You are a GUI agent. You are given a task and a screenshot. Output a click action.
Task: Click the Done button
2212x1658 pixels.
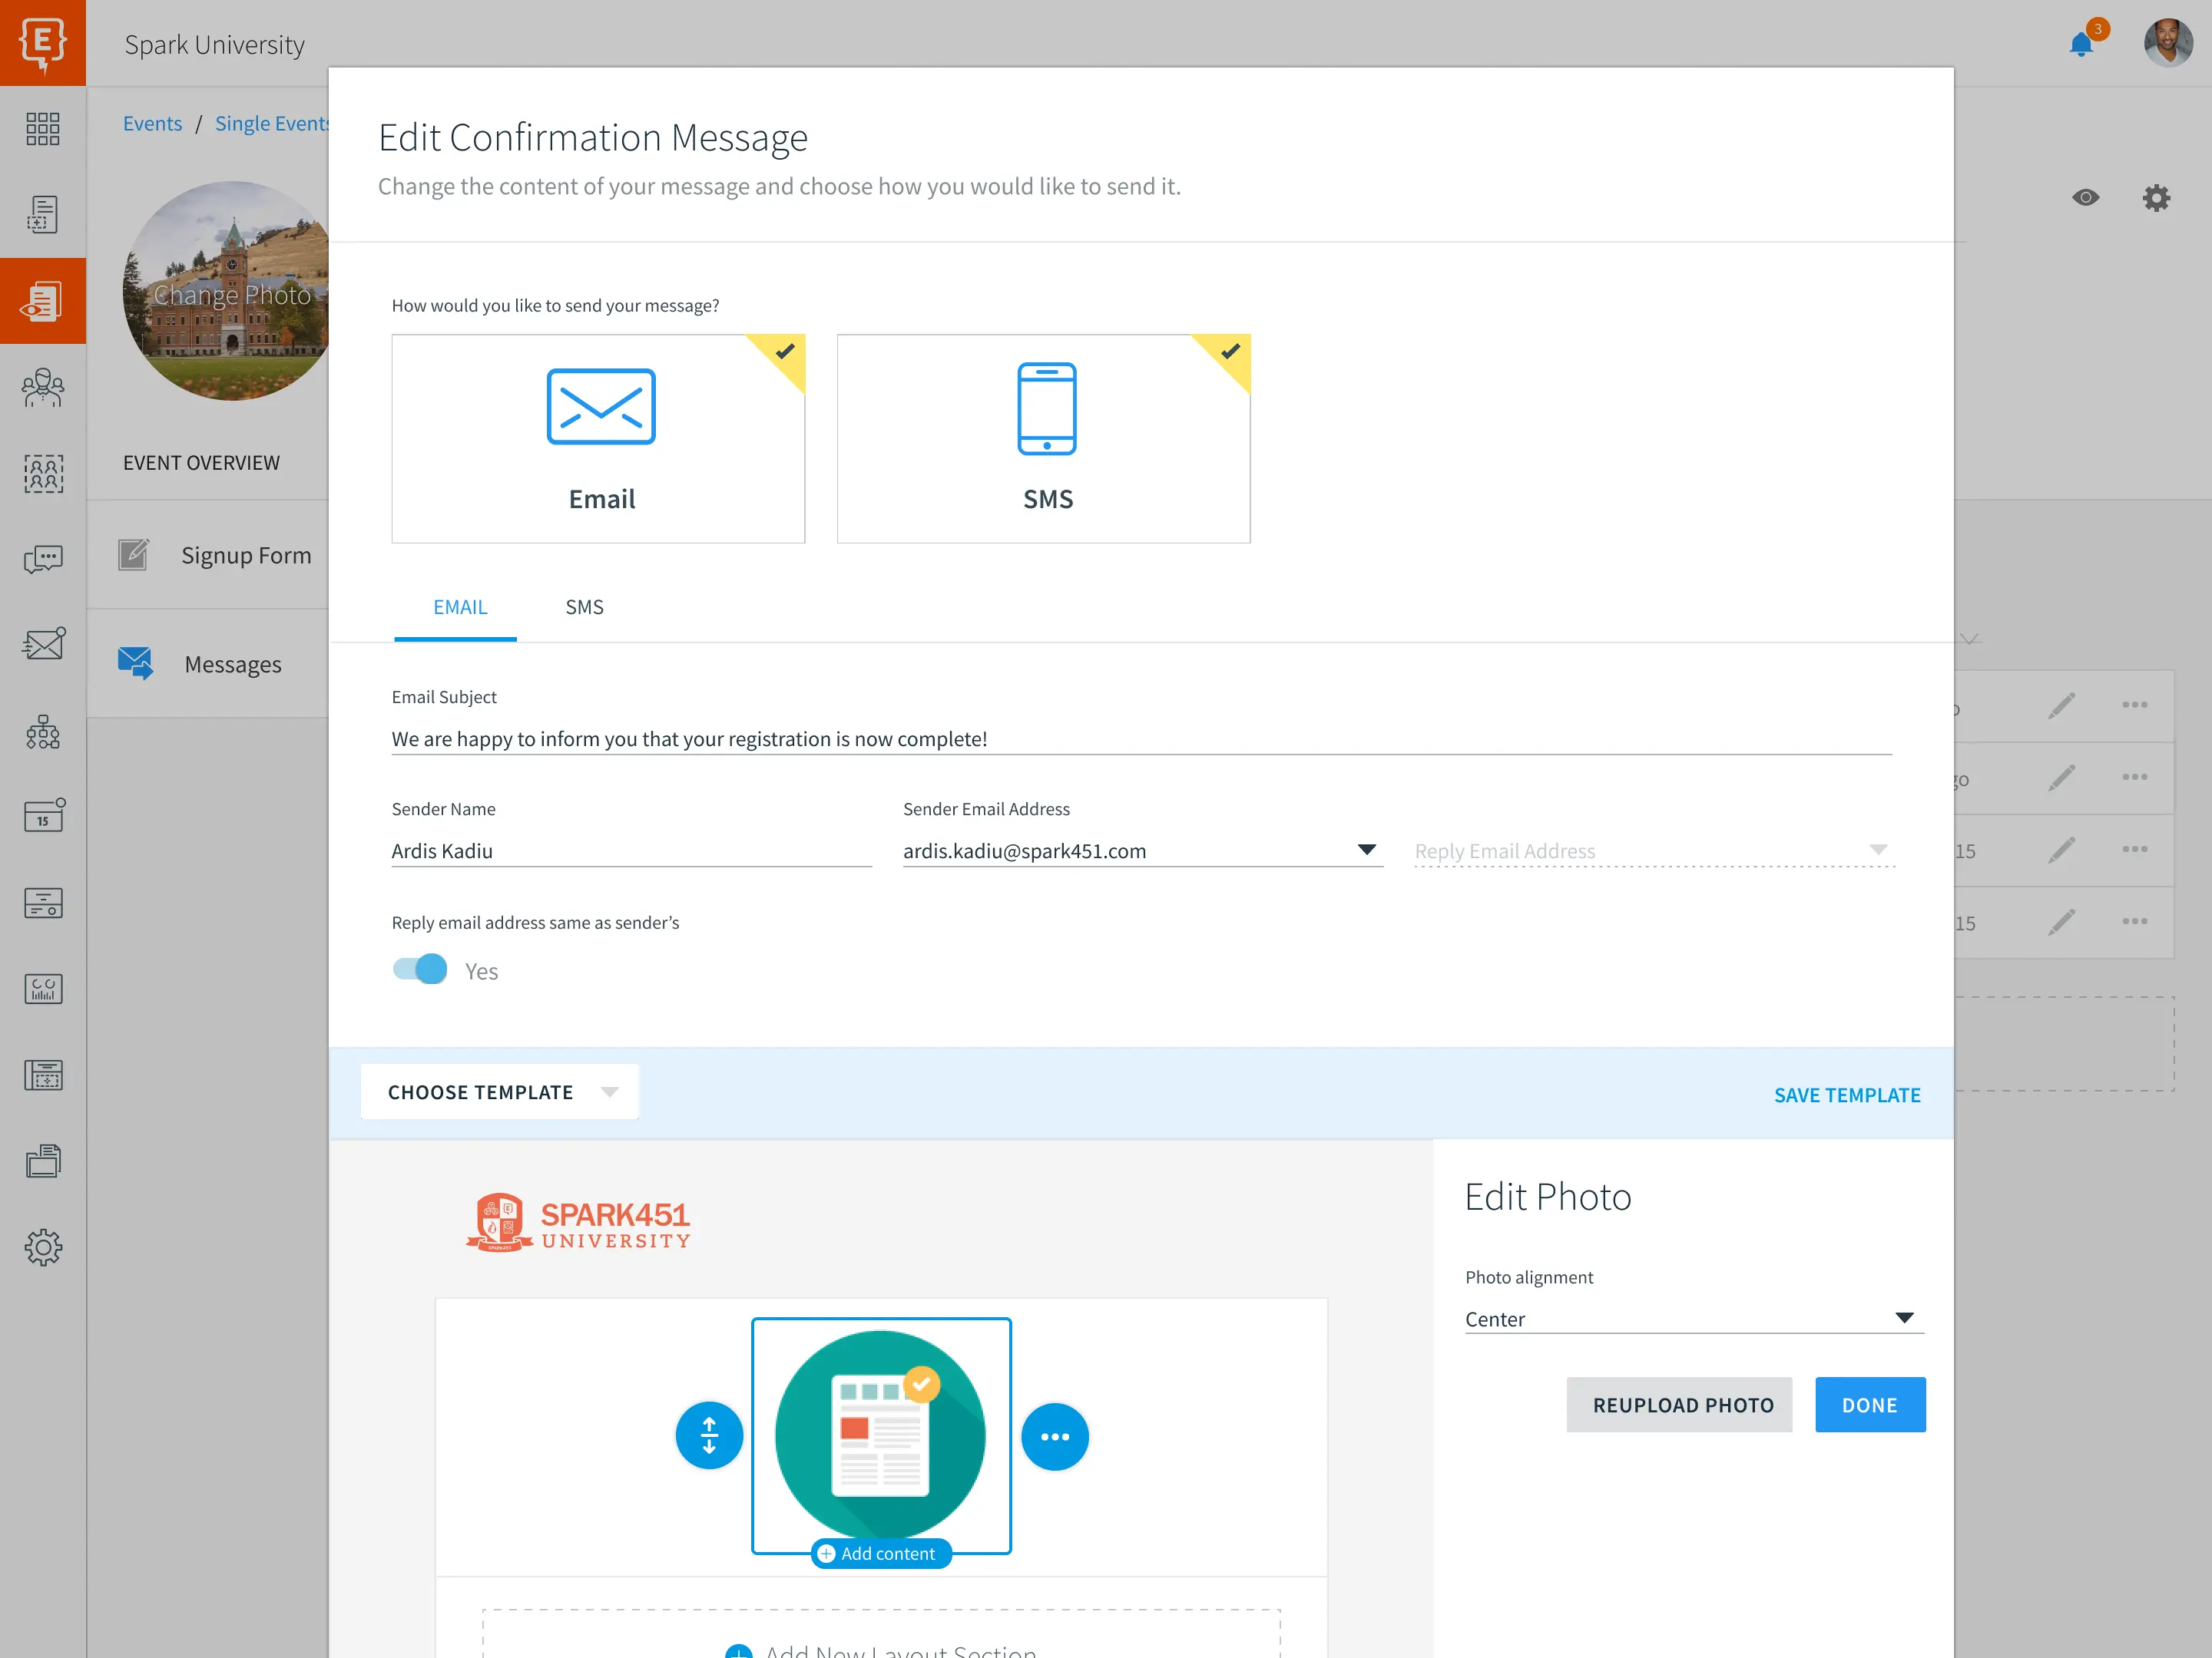tap(1870, 1405)
